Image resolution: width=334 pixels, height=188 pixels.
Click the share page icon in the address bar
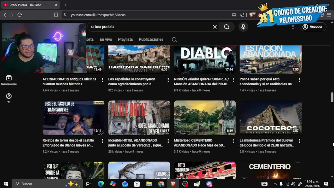(x=242, y=15)
